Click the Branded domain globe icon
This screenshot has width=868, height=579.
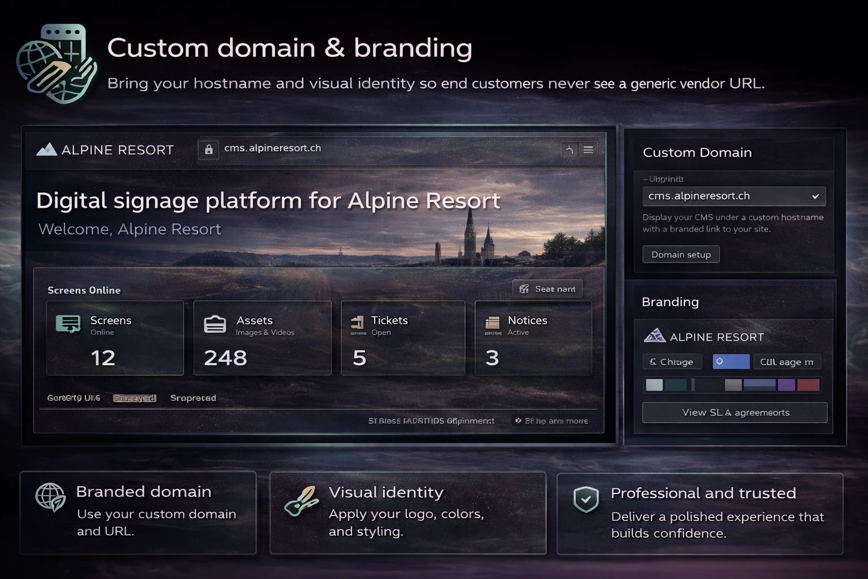click(50, 497)
